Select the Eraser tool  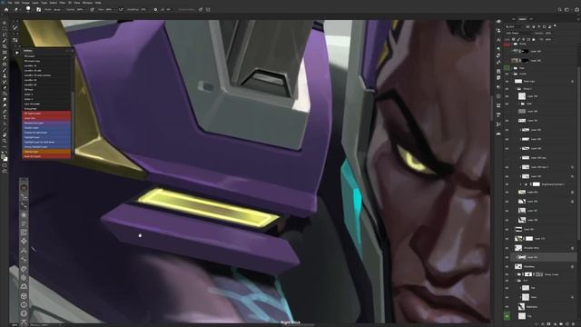(5, 87)
